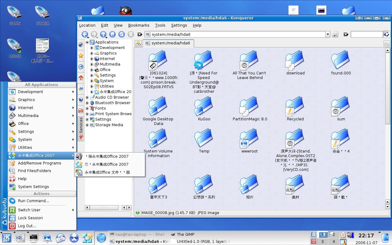
Task: Open the location bar history dropdown
Action: [x=328, y=34]
